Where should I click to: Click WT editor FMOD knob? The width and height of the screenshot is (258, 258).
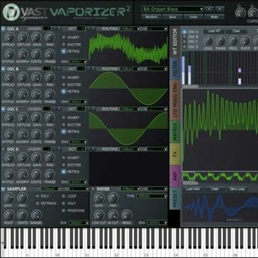coord(246,41)
